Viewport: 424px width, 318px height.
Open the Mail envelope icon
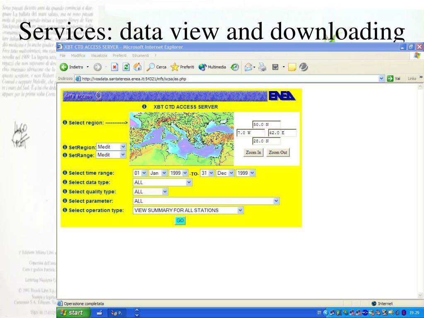point(248,67)
